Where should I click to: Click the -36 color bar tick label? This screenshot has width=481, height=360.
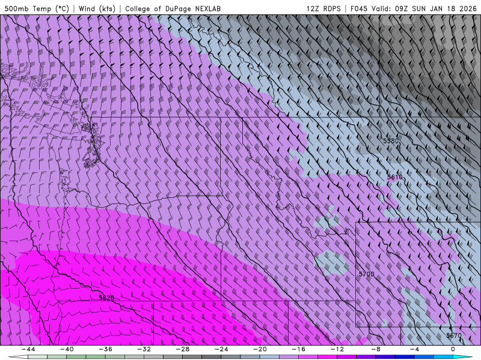coord(105,349)
